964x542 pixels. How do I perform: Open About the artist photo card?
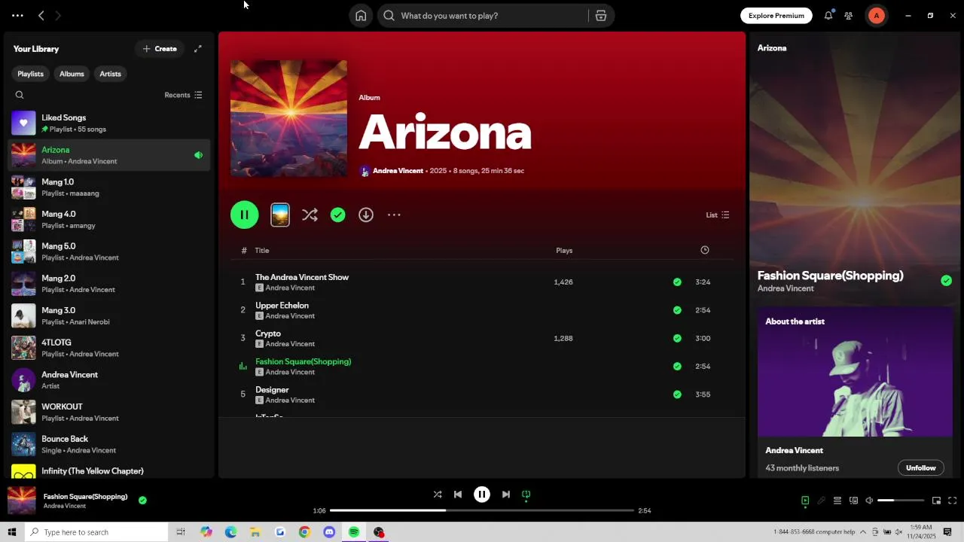855,372
